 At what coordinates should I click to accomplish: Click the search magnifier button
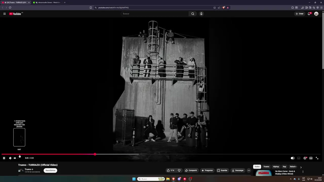(x=193, y=14)
